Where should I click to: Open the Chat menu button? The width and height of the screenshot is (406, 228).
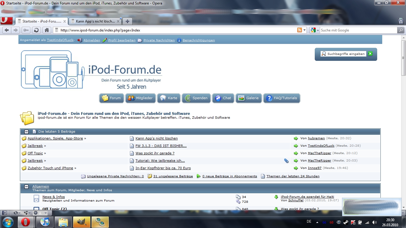[x=223, y=98]
